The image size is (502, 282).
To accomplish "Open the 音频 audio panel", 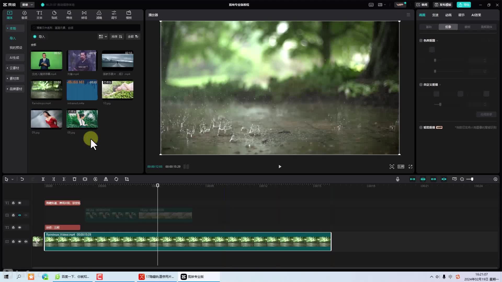I will pyautogui.click(x=24, y=15).
